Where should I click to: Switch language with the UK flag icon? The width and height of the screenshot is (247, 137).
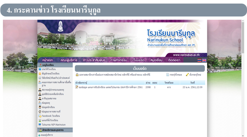pyautogui.click(x=204, y=60)
